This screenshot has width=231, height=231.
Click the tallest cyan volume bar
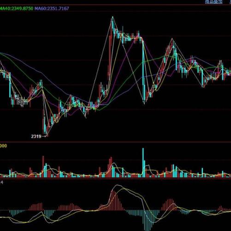[x=143, y=163]
